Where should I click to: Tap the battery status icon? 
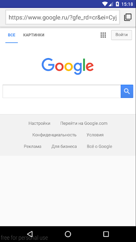117,4
